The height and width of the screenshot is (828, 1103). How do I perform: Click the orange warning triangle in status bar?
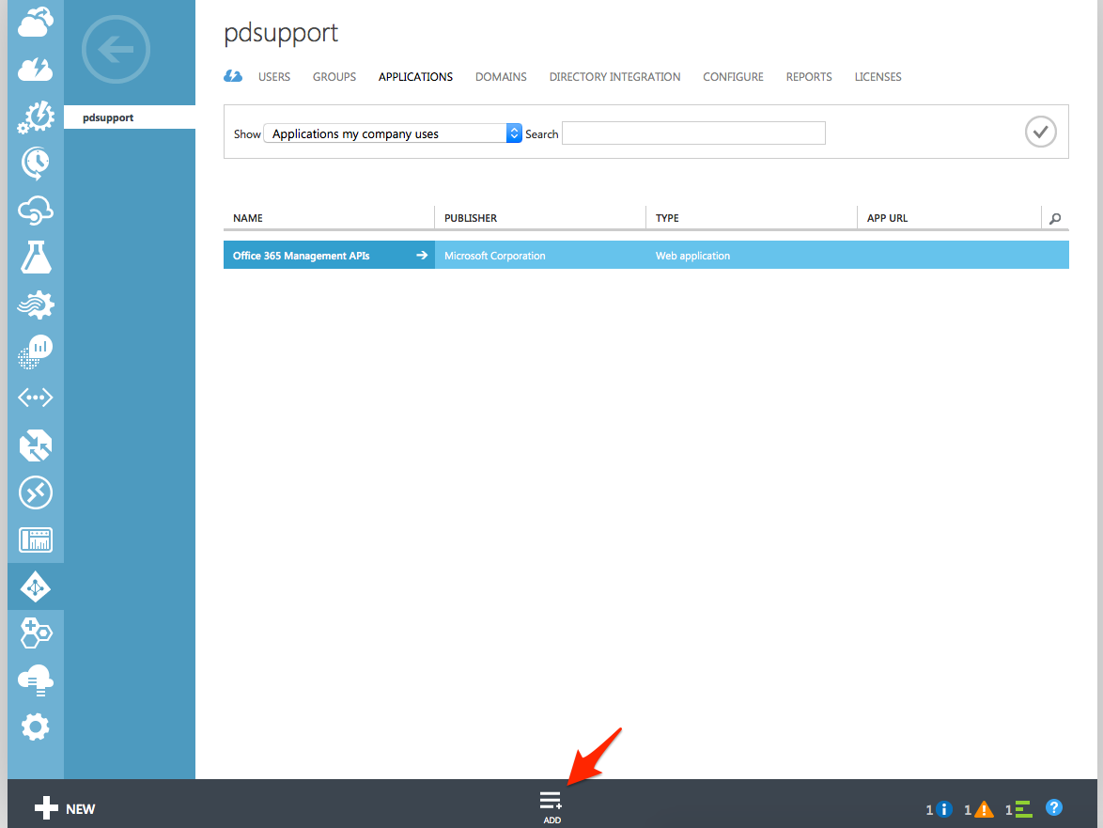(x=982, y=807)
